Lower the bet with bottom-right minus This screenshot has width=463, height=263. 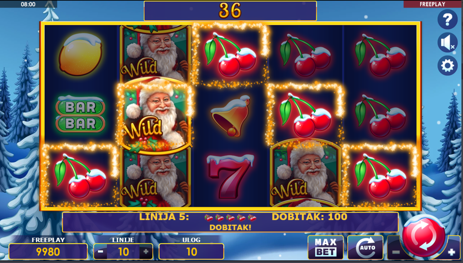click(x=395, y=252)
